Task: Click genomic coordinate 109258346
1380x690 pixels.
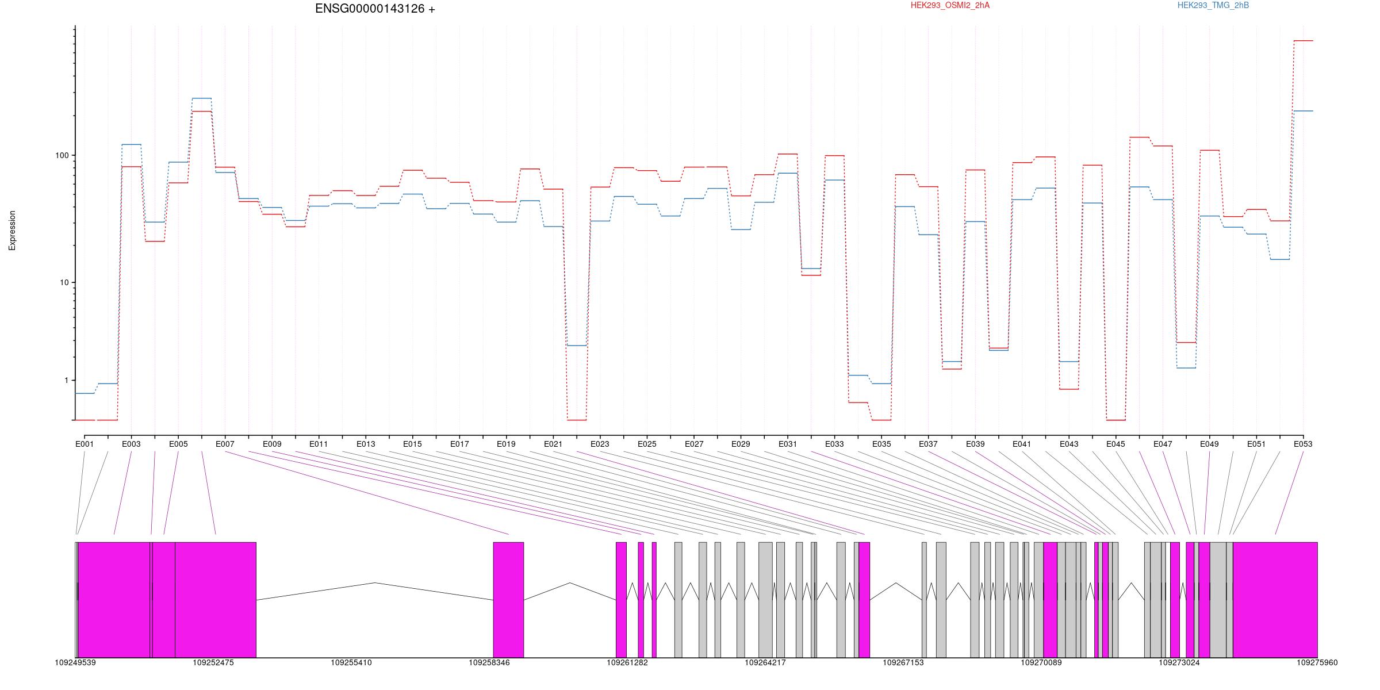Action: click(x=489, y=662)
